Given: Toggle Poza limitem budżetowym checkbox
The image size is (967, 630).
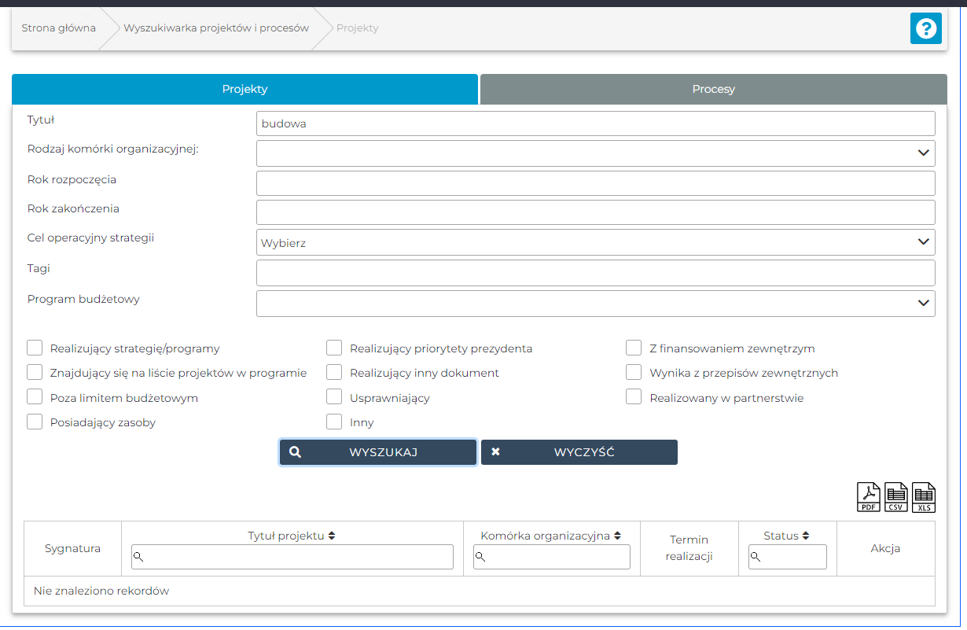Looking at the screenshot, I should (x=35, y=397).
